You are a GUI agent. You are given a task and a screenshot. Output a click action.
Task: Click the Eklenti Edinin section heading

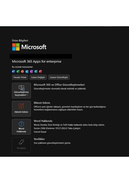pos(42,103)
